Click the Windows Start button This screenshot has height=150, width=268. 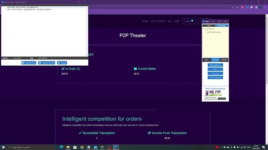tap(3, 147)
